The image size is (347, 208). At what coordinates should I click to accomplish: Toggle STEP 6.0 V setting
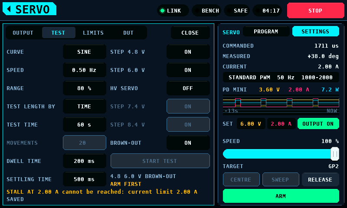click(188, 70)
